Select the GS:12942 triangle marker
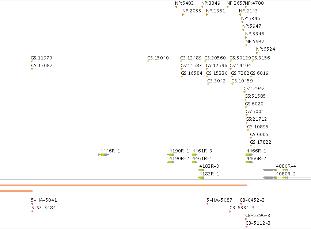 pos(244,92)
